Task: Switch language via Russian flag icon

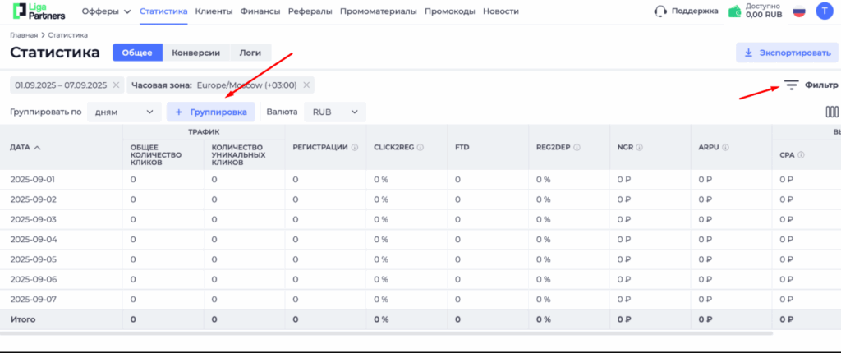Action: tap(799, 11)
